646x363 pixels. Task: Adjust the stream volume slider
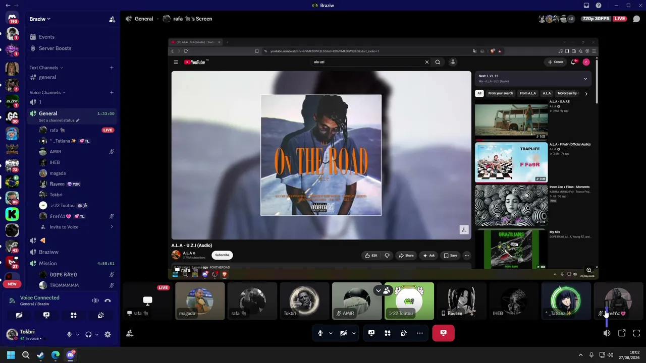click(607, 318)
